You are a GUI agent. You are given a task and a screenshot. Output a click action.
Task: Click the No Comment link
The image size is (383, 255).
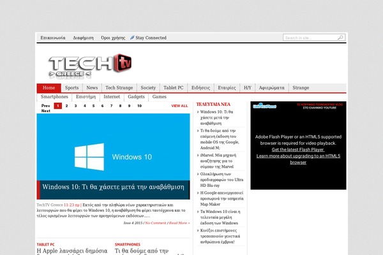[156, 223]
